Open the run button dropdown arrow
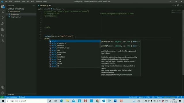 click(175, 5)
